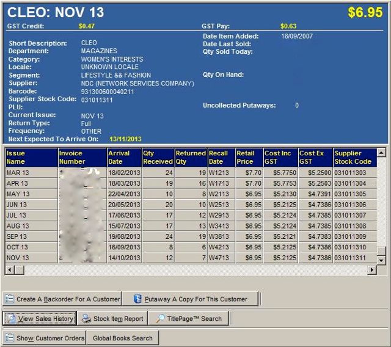This screenshot has width=391, height=347.
Task: Click the Stock Item Report printer icon
Action: (86, 318)
